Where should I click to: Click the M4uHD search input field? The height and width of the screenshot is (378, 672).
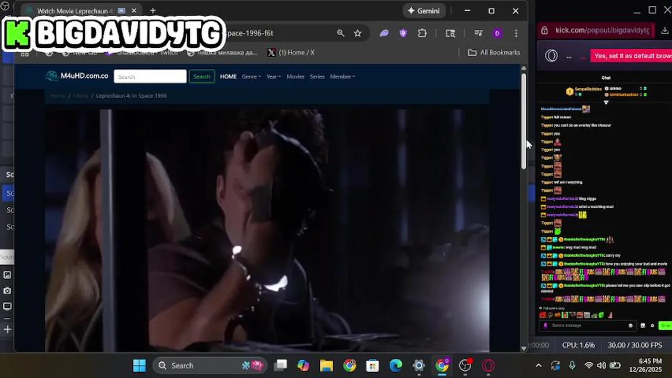point(150,76)
